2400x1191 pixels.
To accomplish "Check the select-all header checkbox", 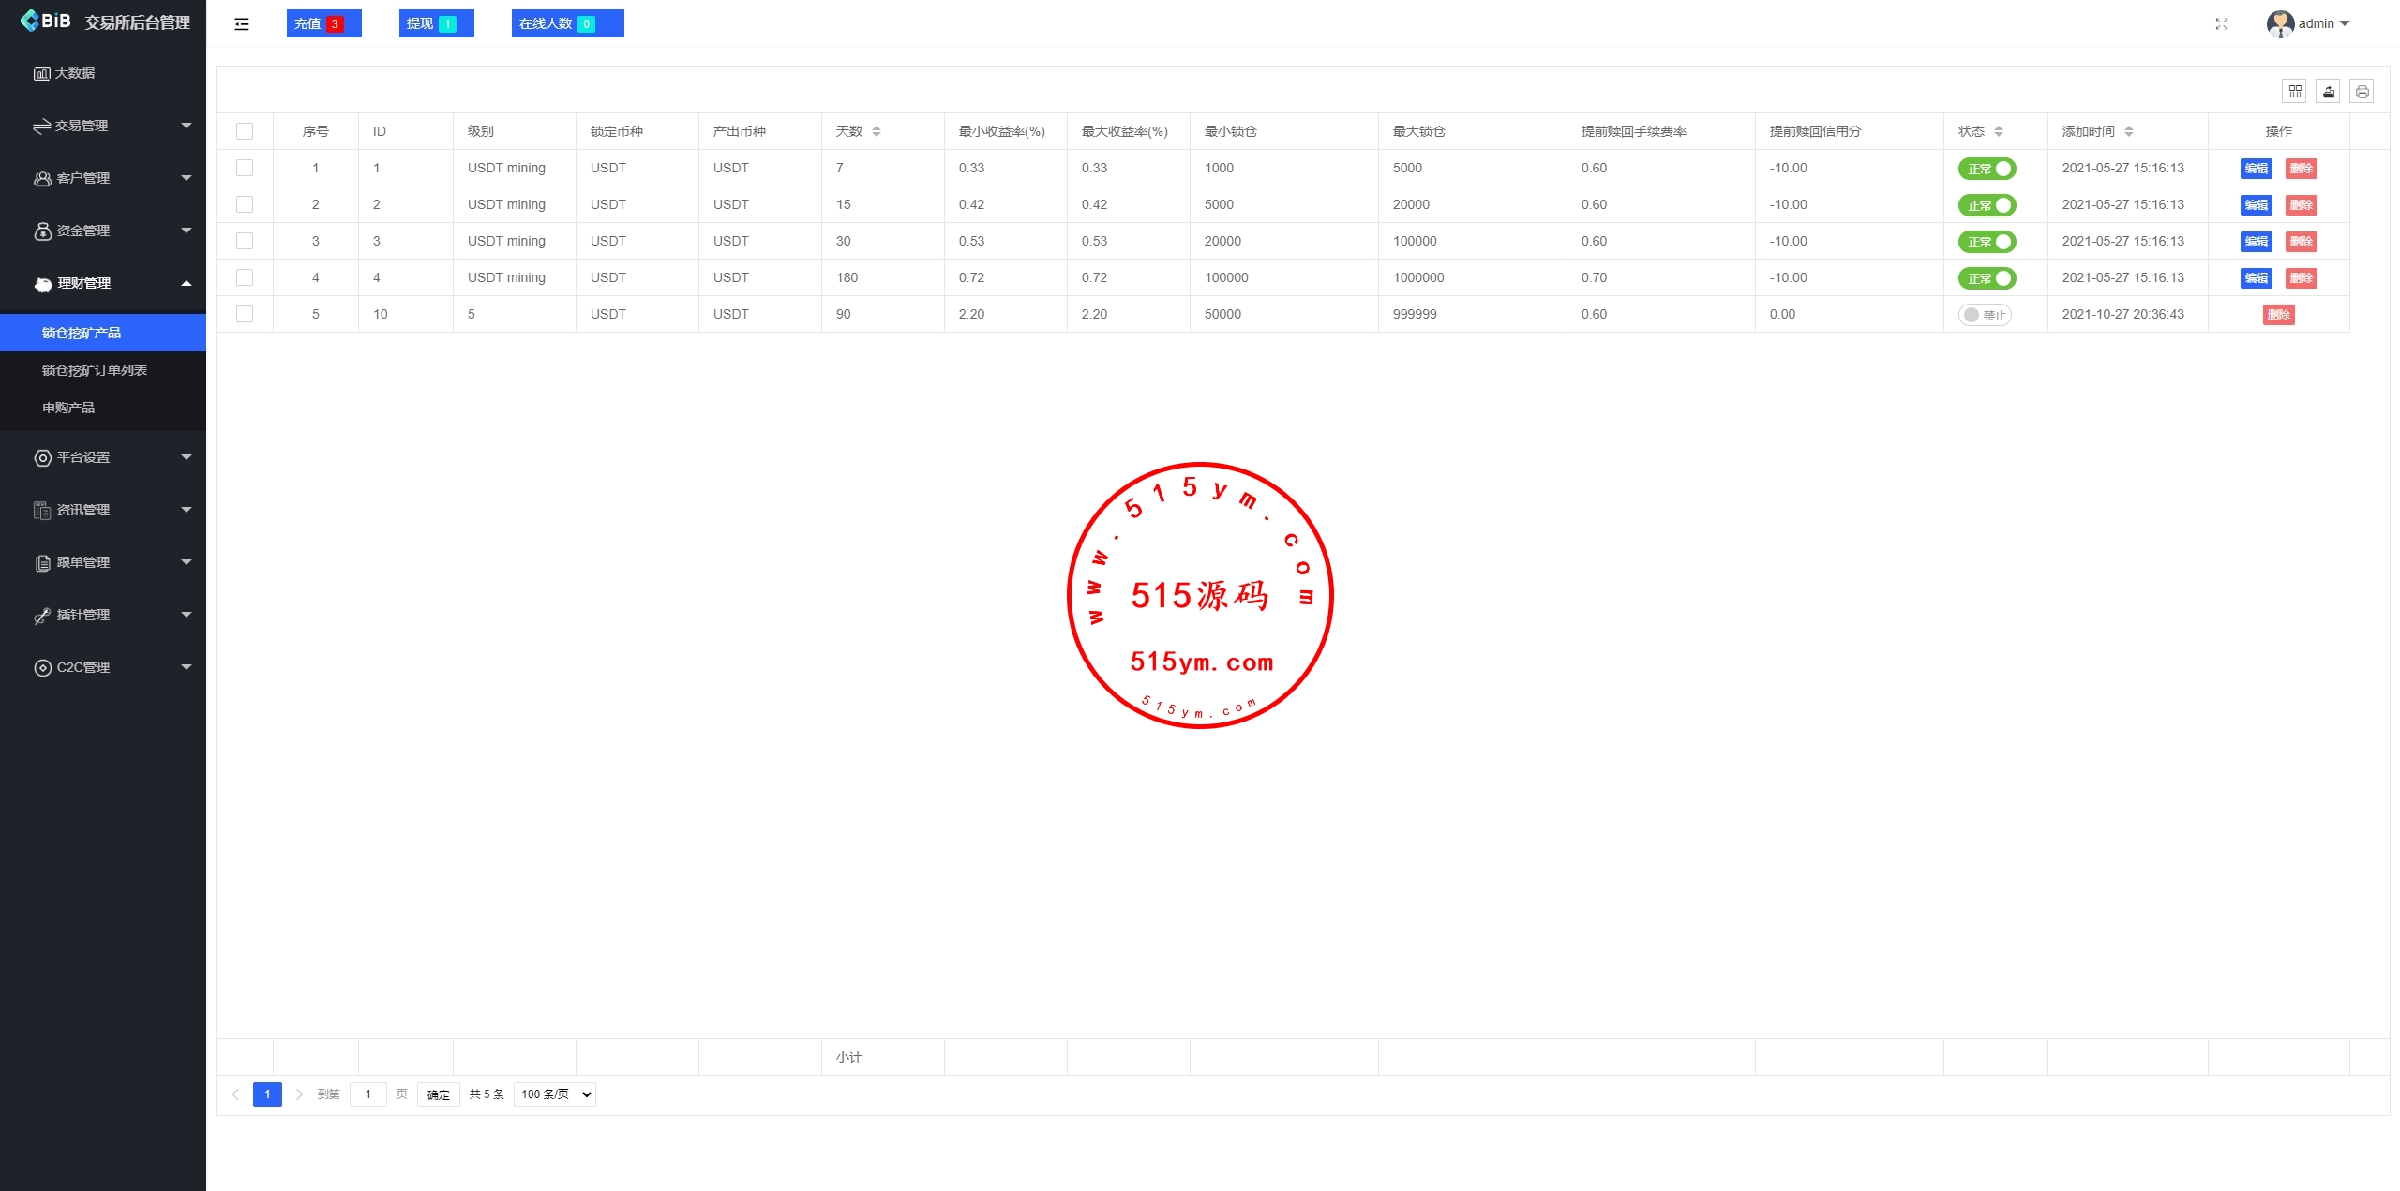I will [245, 131].
